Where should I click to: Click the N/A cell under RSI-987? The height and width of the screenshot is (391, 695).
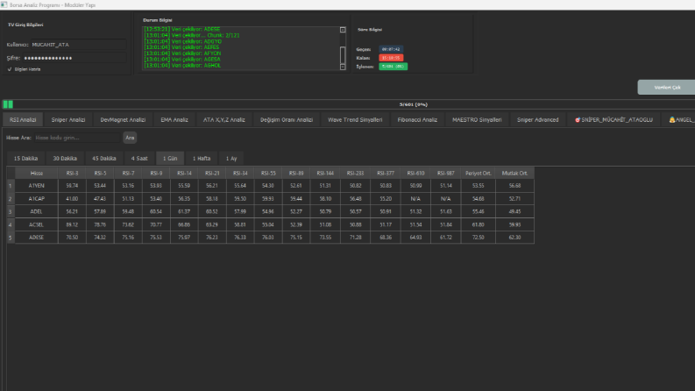445,199
